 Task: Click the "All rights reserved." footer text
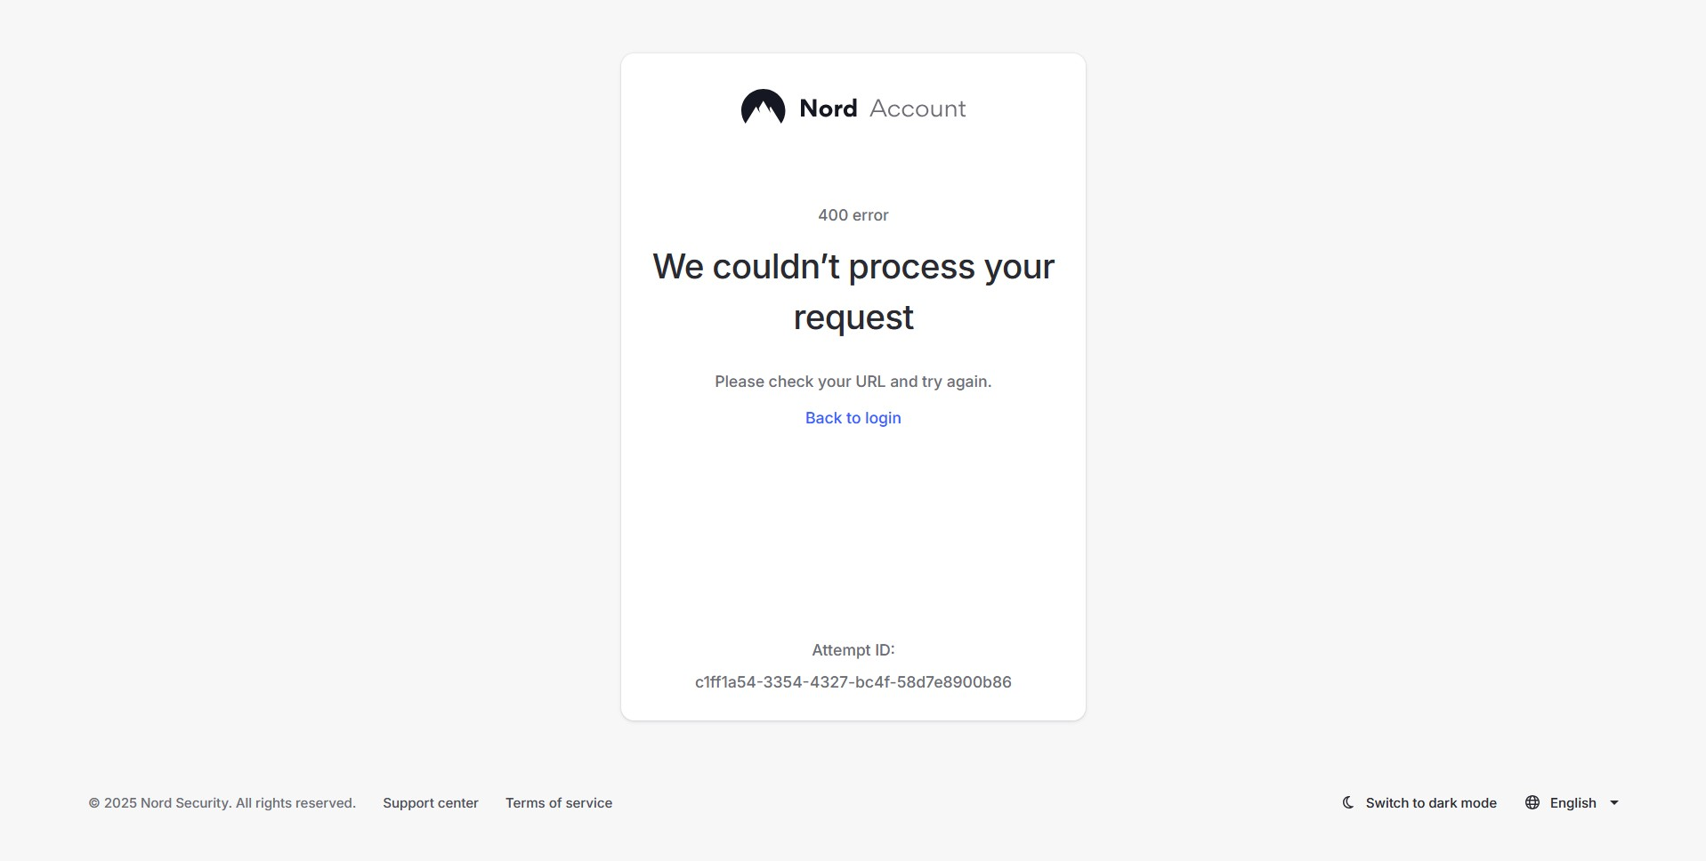[x=295, y=803]
